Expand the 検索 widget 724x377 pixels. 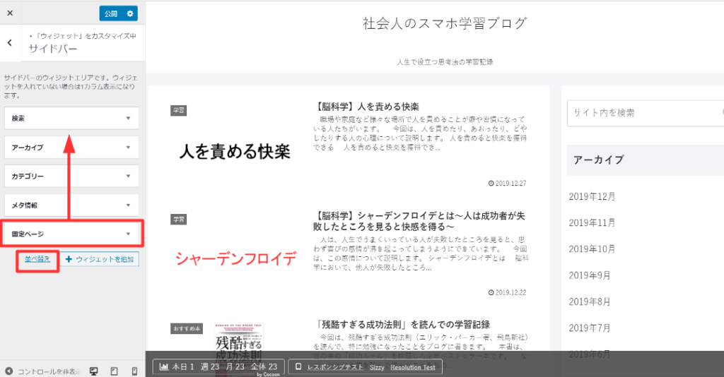[x=71, y=119]
